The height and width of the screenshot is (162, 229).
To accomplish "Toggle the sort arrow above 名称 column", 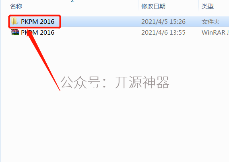I will 72,1.
